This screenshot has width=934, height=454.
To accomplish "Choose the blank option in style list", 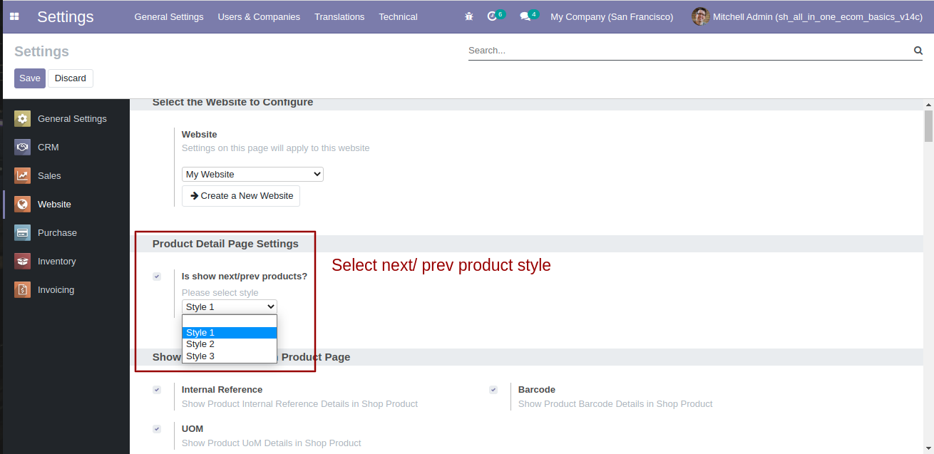I will (x=230, y=321).
